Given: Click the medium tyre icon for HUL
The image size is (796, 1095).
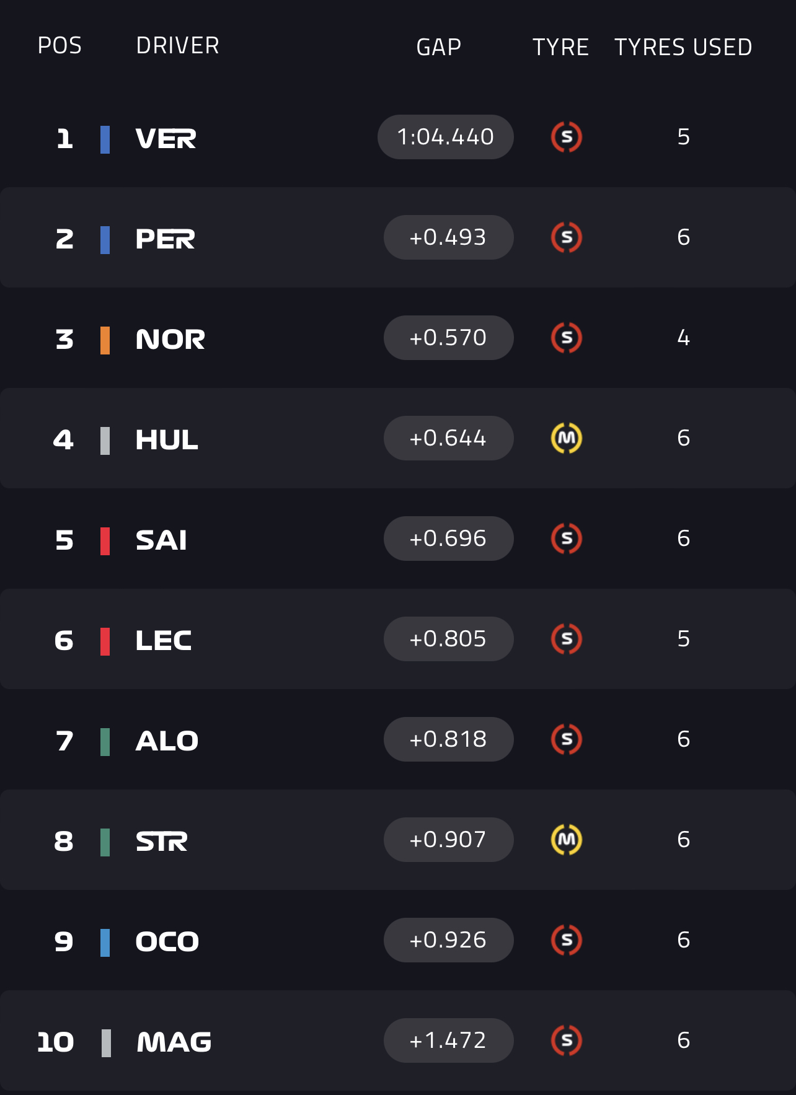Looking at the screenshot, I should click(x=566, y=438).
